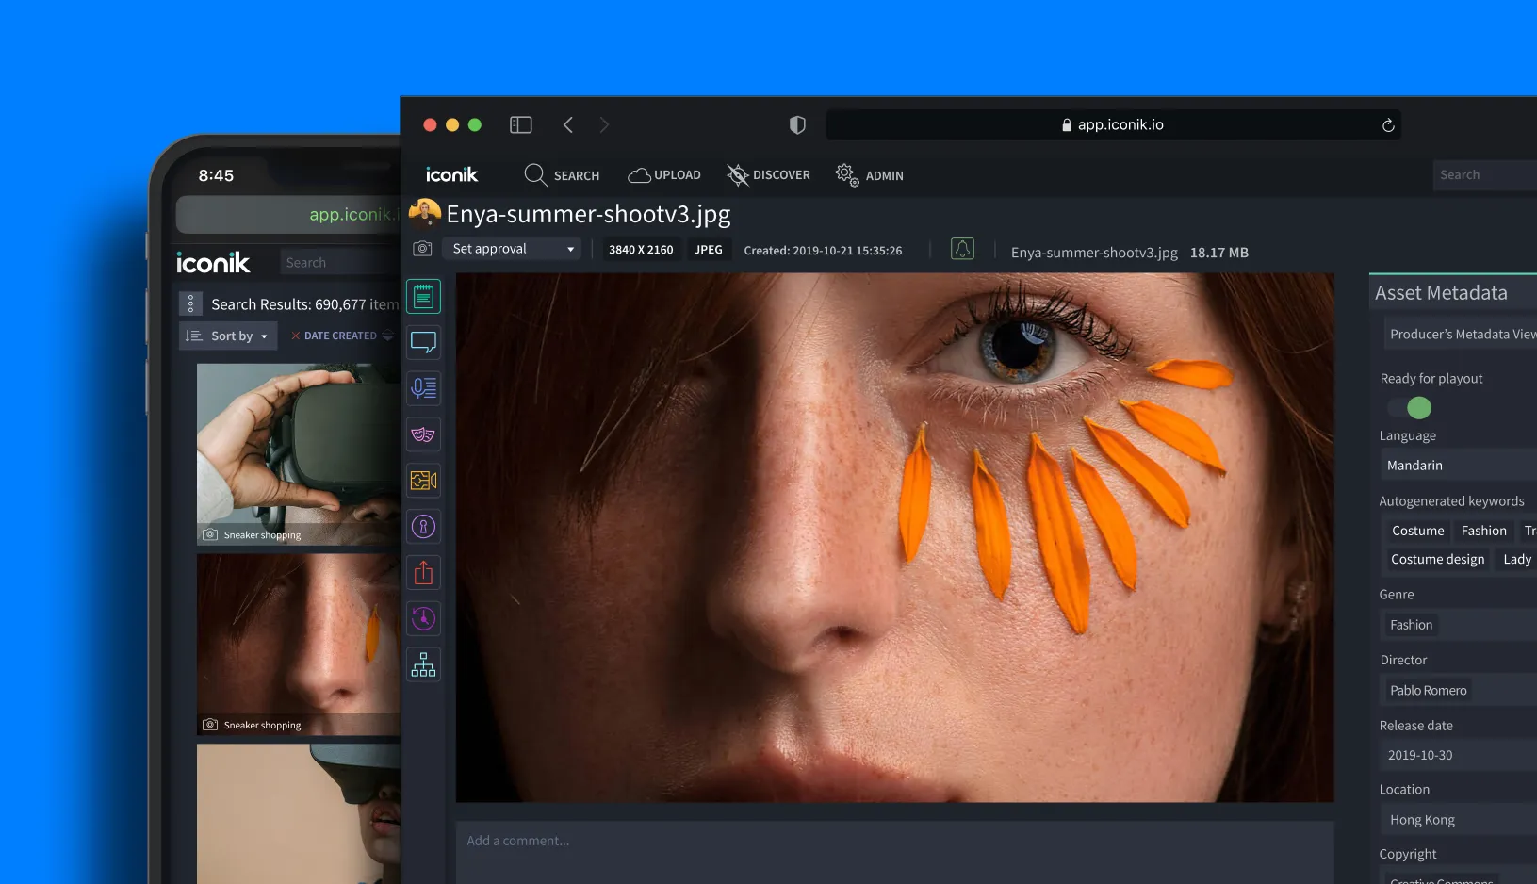Click the browser page reload button

coord(1387,124)
